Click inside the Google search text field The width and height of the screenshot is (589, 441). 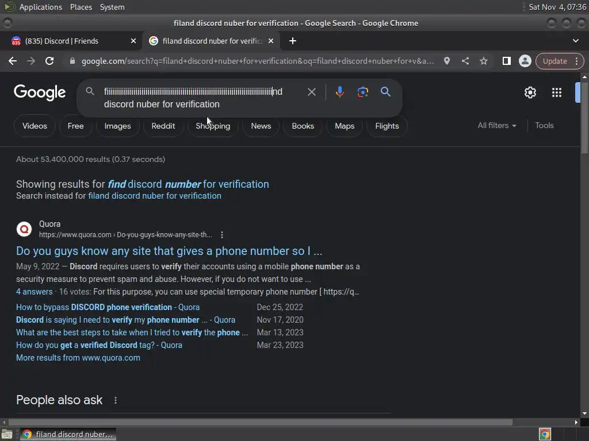(x=199, y=98)
